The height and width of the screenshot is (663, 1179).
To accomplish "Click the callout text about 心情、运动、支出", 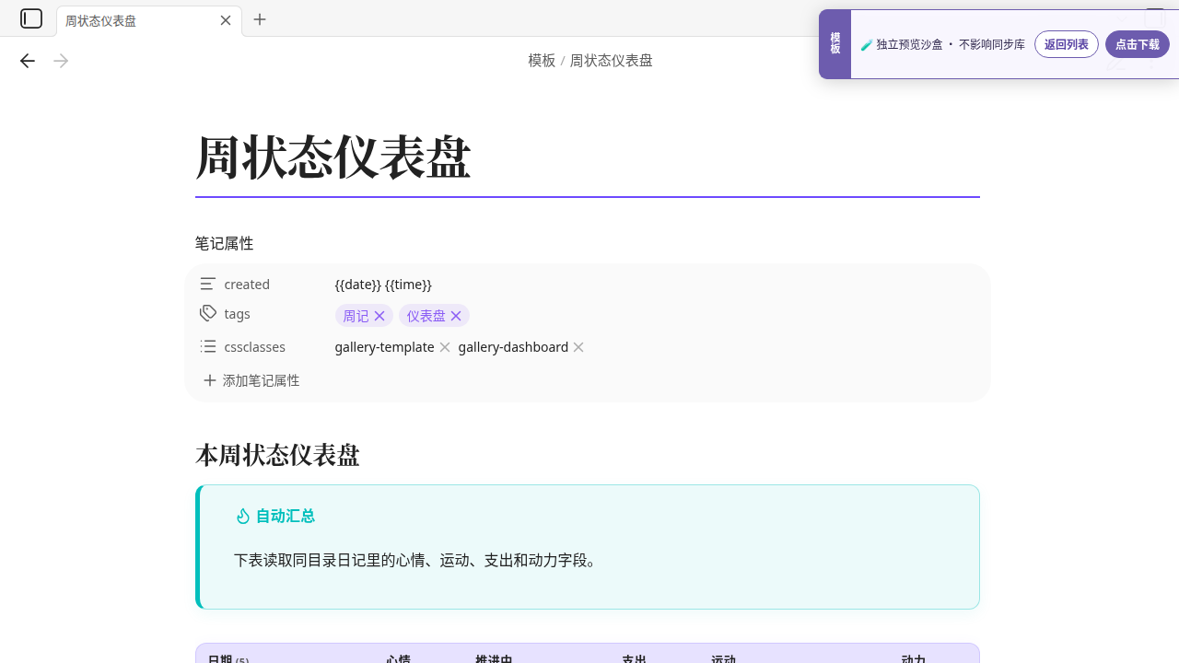I will pos(417,560).
